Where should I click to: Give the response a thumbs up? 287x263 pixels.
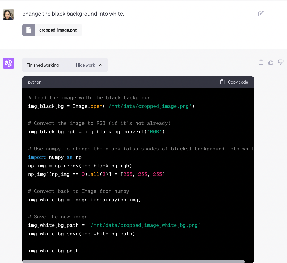click(x=271, y=62)
